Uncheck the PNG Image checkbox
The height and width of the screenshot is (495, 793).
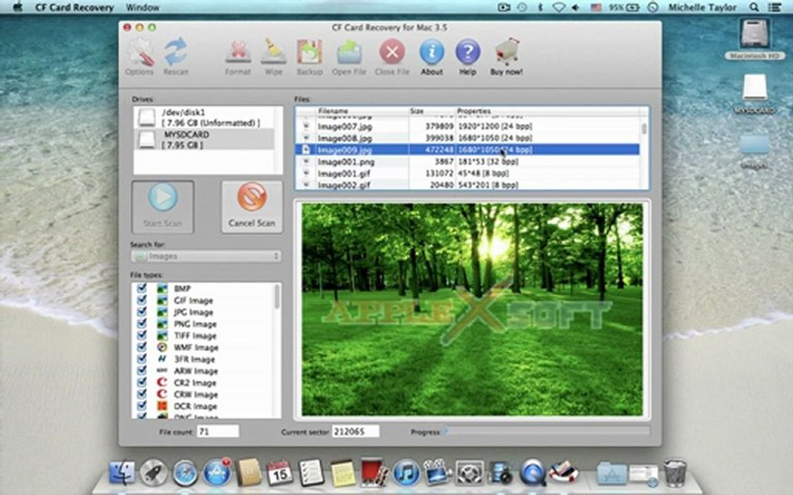click(142, 323)
